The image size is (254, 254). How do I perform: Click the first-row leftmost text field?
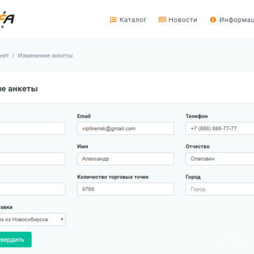pos(32,128)
